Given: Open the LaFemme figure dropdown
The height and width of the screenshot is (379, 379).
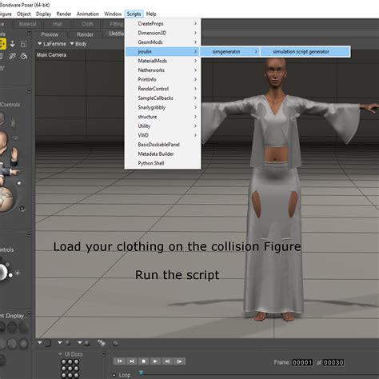Looking at the screenshot, I should click(52, 44).
